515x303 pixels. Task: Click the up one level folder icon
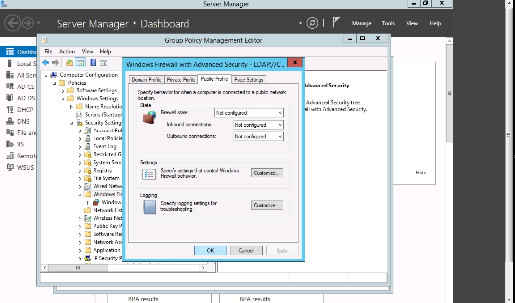tap(69, 63)
